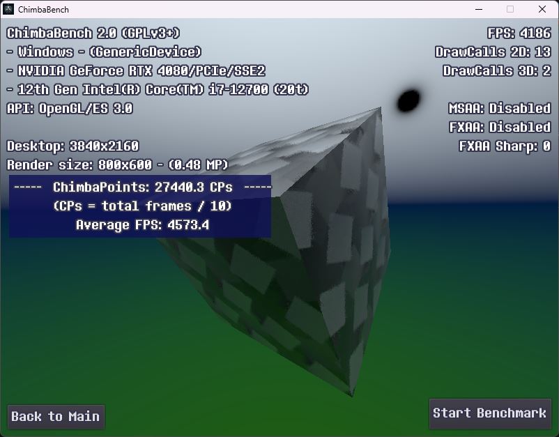Click the ChimbaBench title bar text
The height and width of the screenshot is (437, 559).
pos(43,10)
